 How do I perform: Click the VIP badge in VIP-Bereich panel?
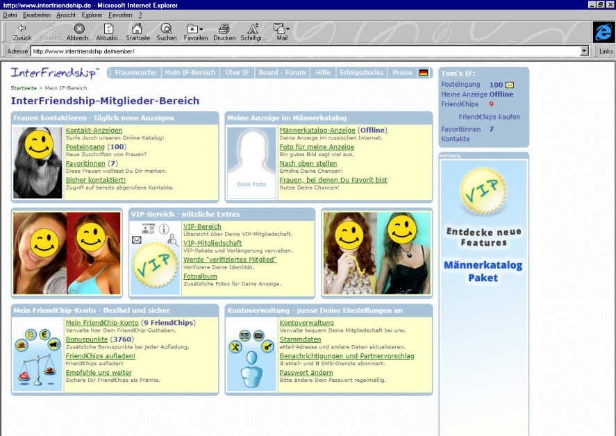click(155, 265)
